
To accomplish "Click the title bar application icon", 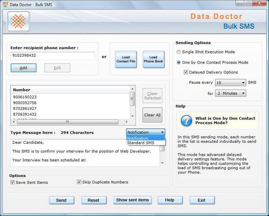I will [x=6, y=4].
